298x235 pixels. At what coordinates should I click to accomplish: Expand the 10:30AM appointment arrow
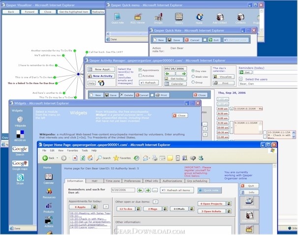265,134
